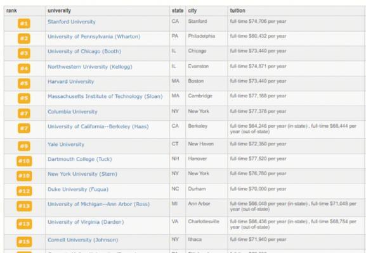Click the Yale University link
The image size is (366, 253).
point(66,145)
